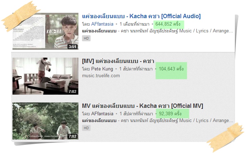Image resolution: width=246 pixels, height=153 pixels.
Task: Click the Official MV description snippet
Action: 158,121
